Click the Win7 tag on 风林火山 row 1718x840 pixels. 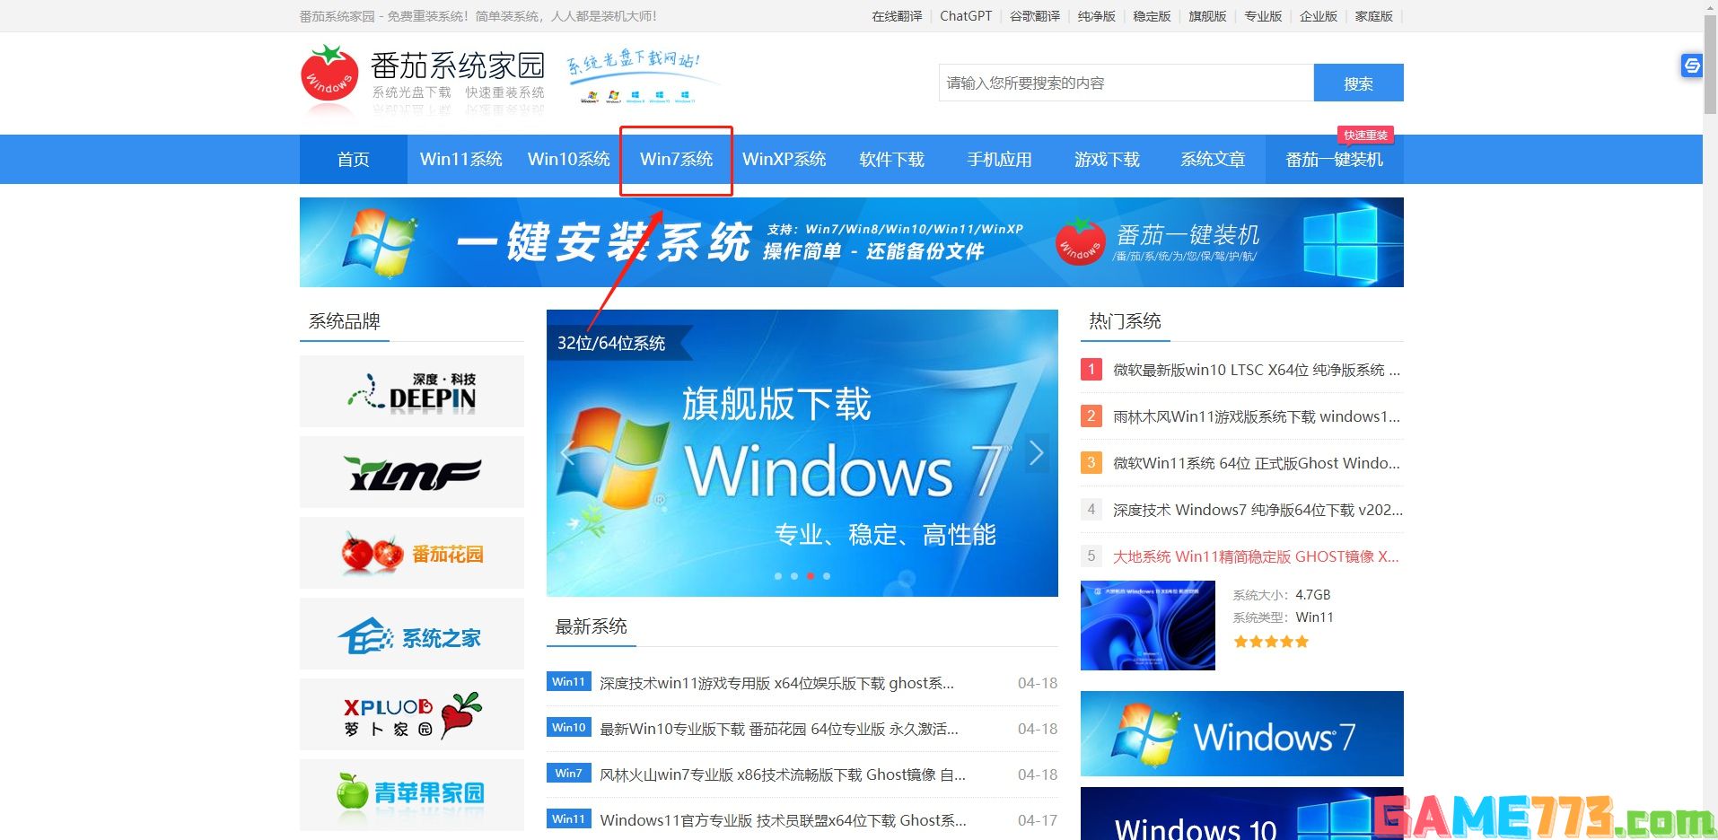[x=569, y=774]
